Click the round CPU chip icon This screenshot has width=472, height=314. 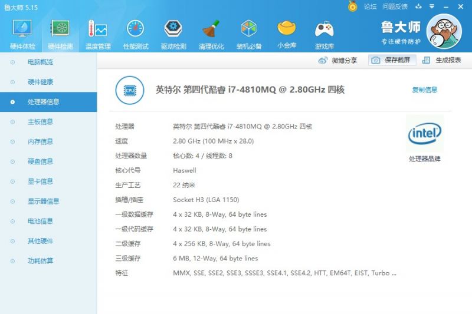tap(130, 90)
